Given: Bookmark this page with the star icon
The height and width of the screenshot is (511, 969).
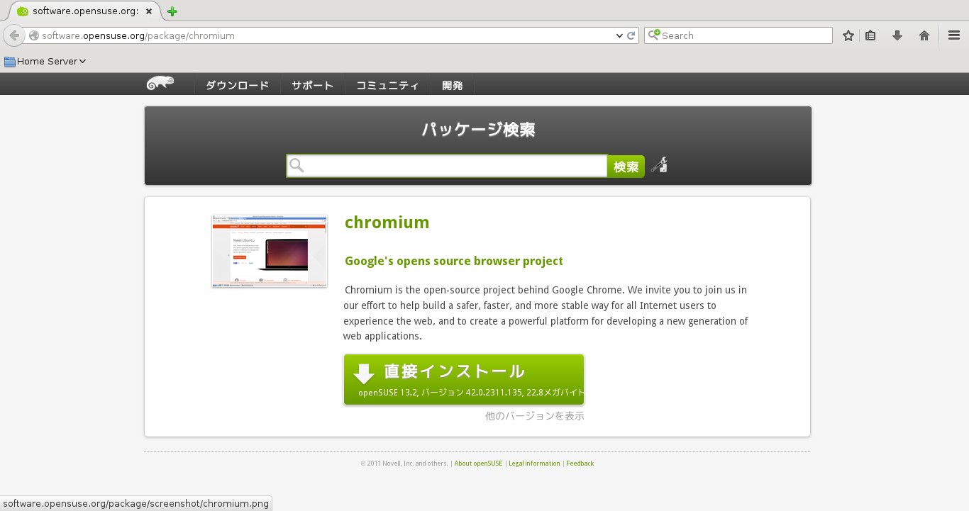Looking at the screenshot, I should [848, 35].
